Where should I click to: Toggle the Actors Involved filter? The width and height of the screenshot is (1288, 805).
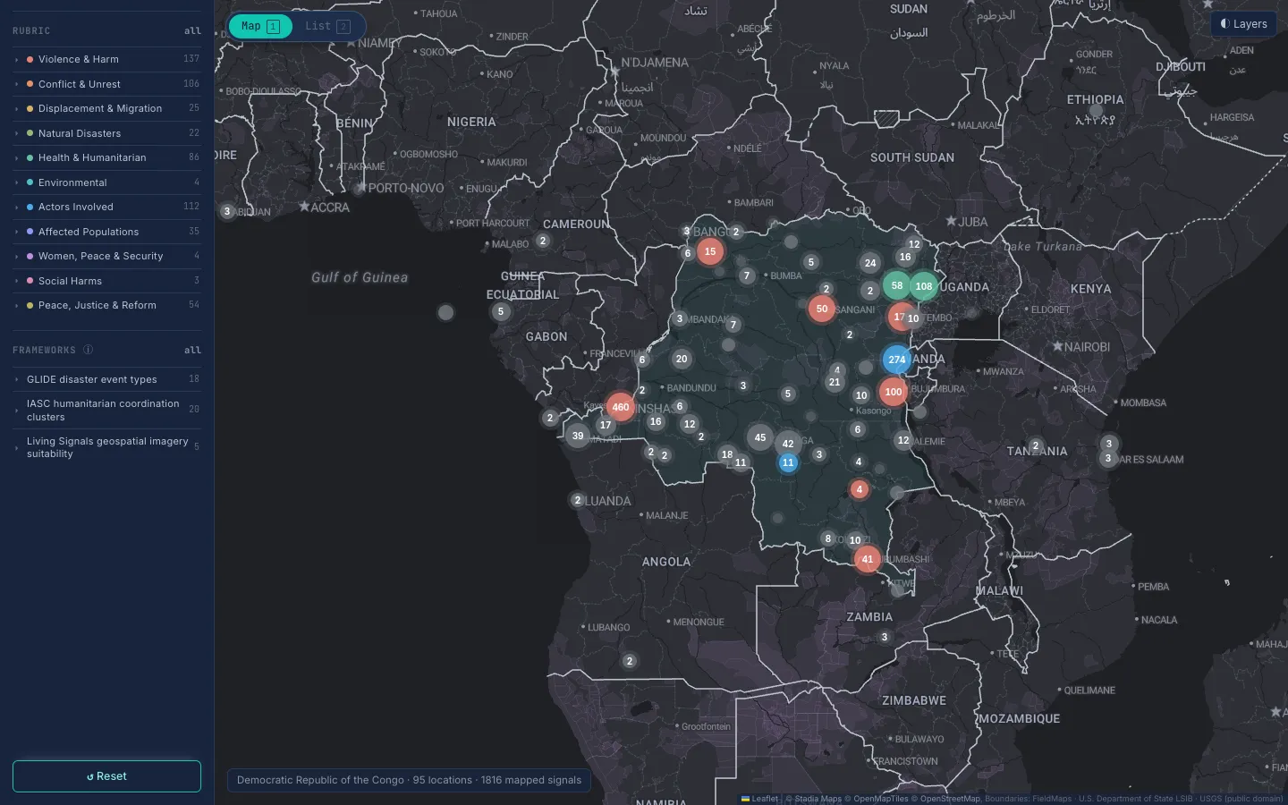pyautogui.click(x=106, y=207)
